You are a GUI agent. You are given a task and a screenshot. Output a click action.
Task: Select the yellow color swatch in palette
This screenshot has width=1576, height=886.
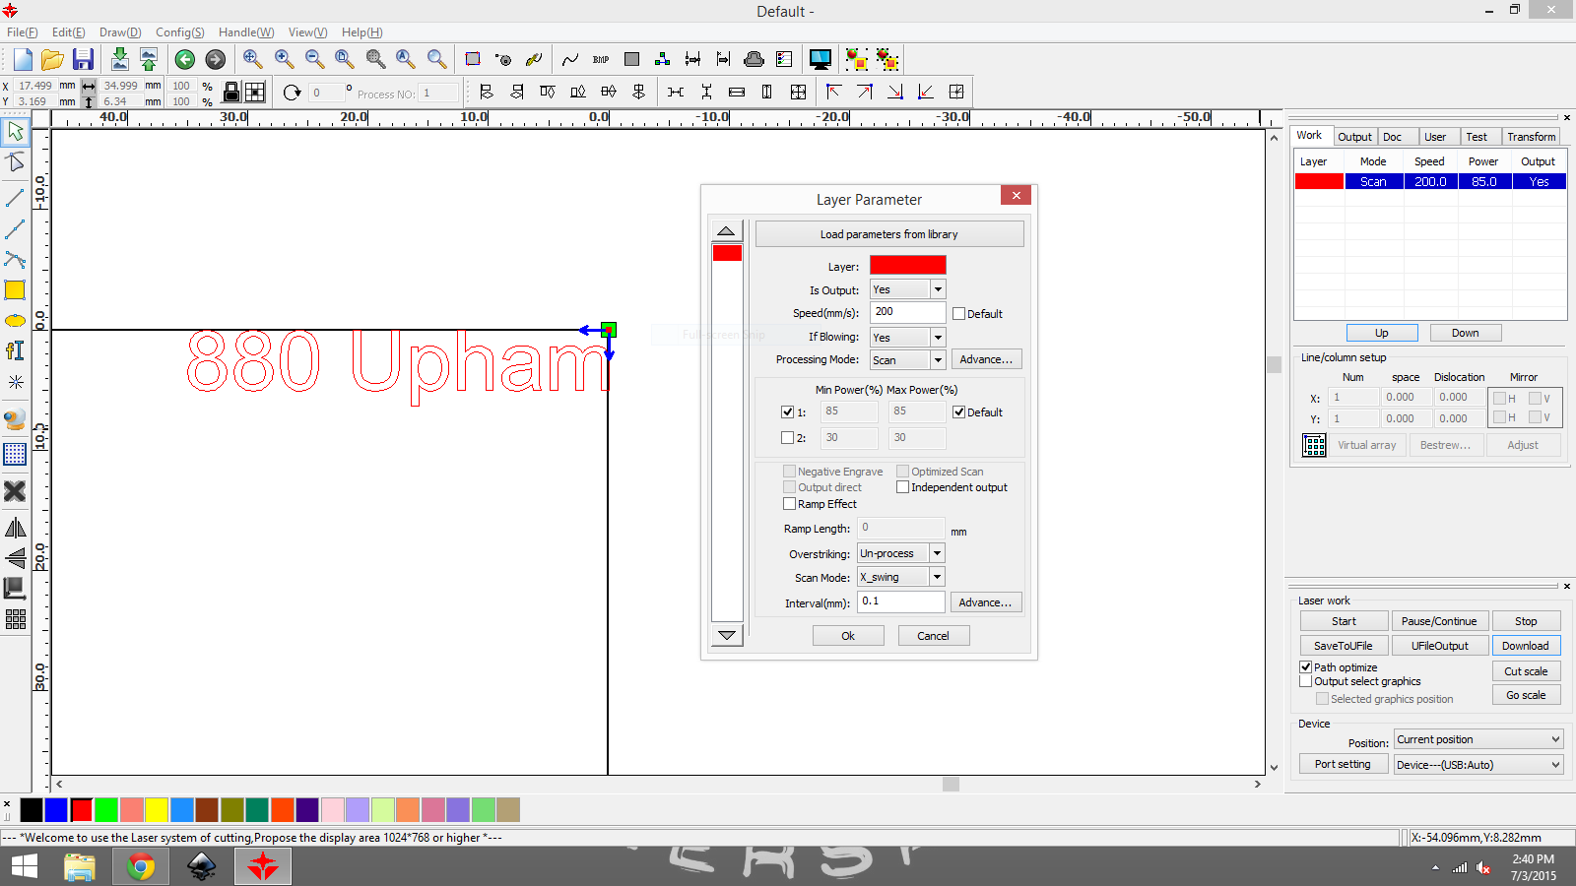point(157,810)
